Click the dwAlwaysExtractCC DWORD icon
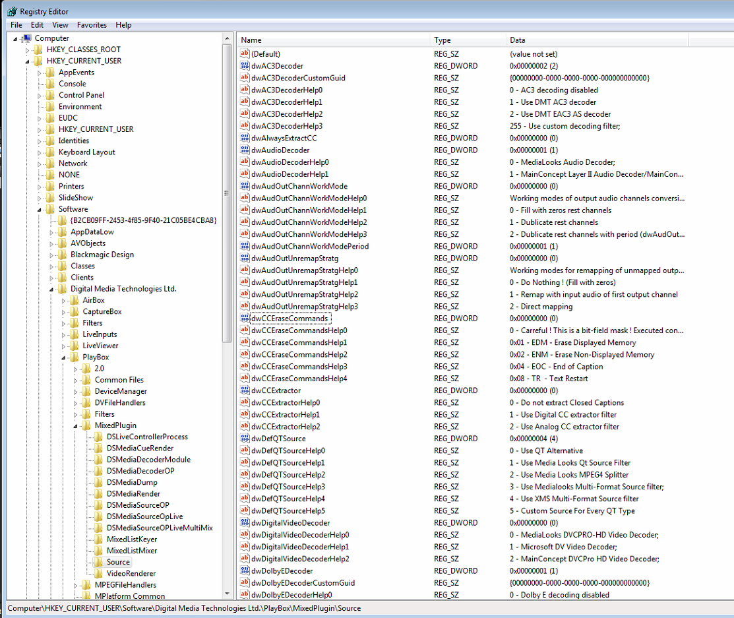 click(x=245, y=138)
